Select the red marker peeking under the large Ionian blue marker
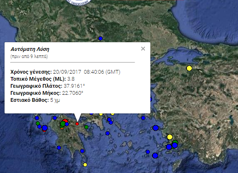 coord(44,131)
